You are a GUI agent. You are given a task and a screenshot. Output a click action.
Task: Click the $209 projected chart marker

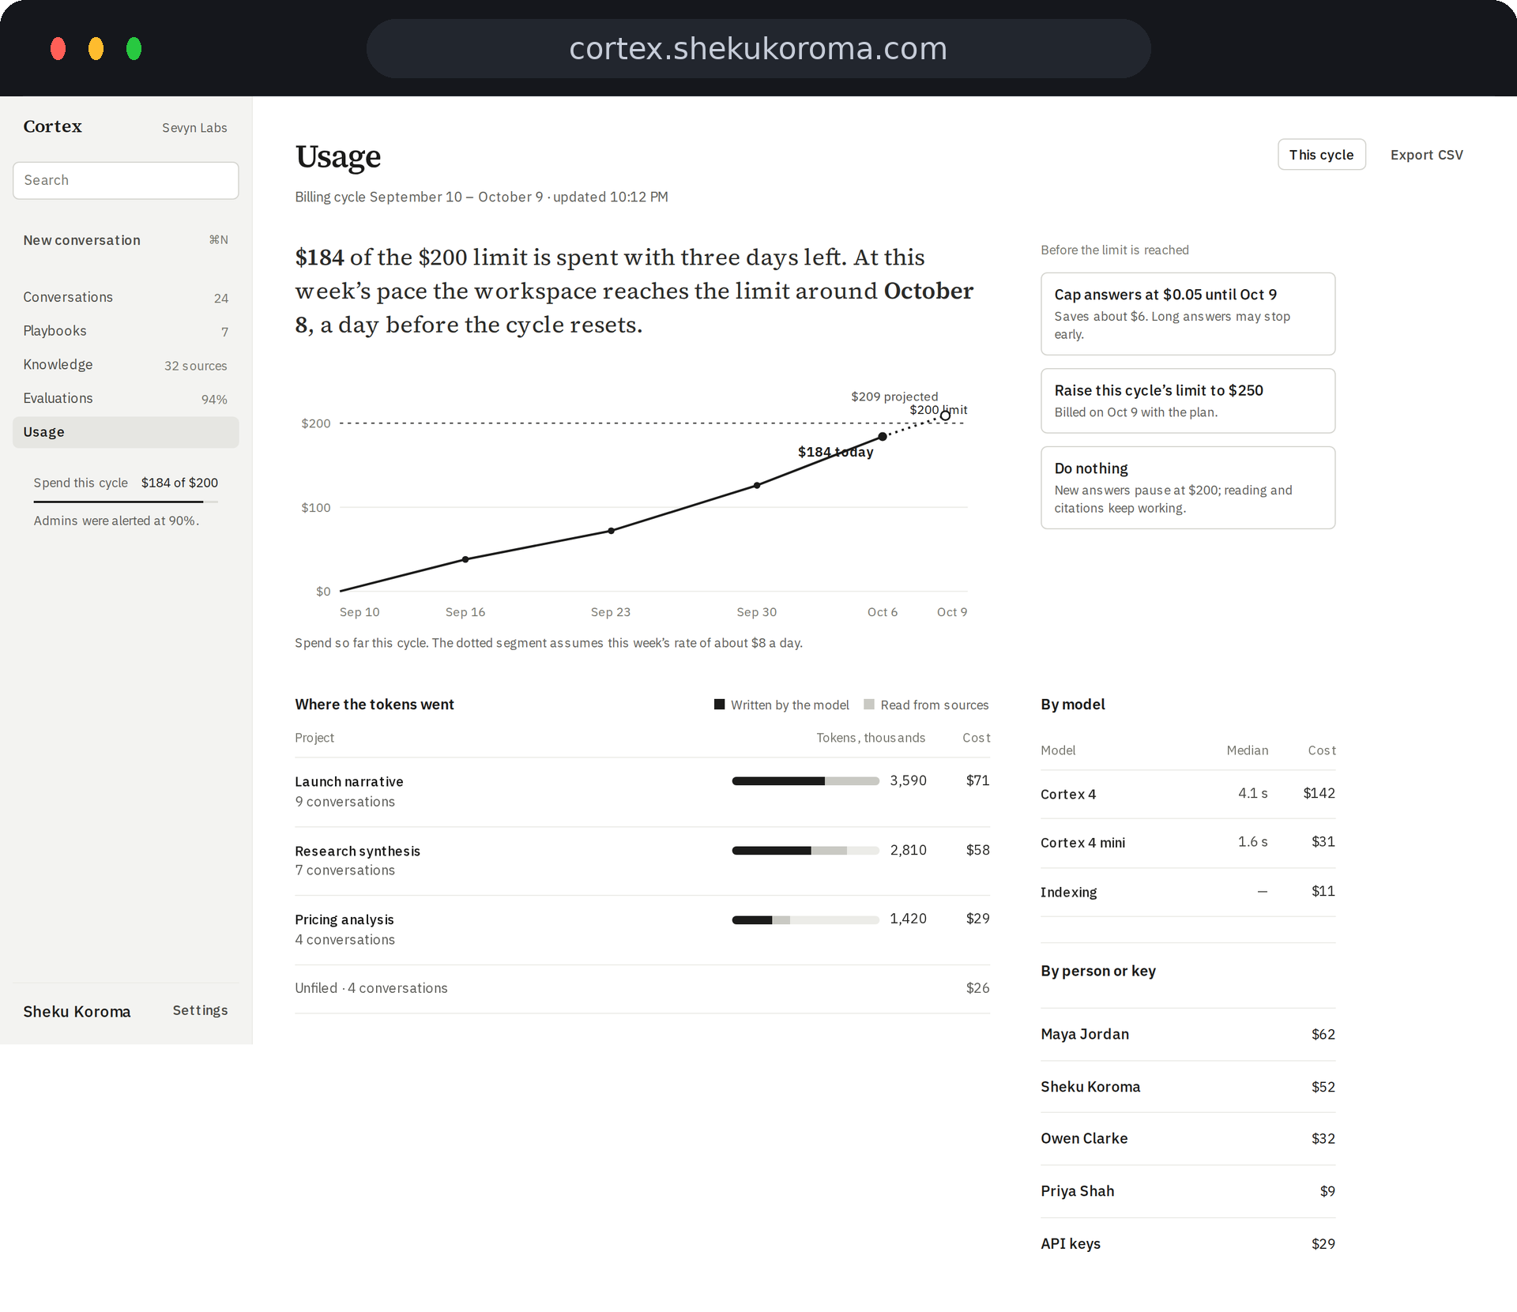[945, 415]
